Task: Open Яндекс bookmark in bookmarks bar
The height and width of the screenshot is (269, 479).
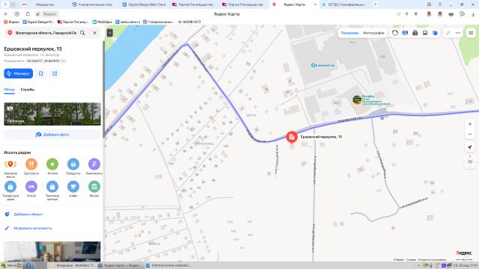Action: [11, 22]
